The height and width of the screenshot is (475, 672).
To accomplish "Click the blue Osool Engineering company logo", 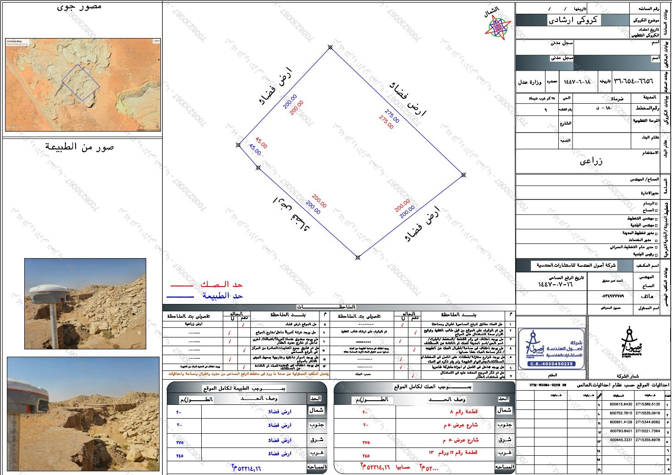I will [552, 348].
